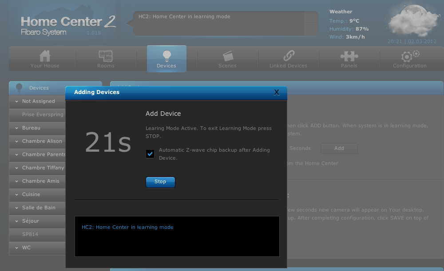
Task: Click the Add Device heading in dialog
Action: pos(163,114)
